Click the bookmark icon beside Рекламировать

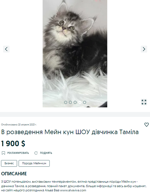[x=3, y=153]
